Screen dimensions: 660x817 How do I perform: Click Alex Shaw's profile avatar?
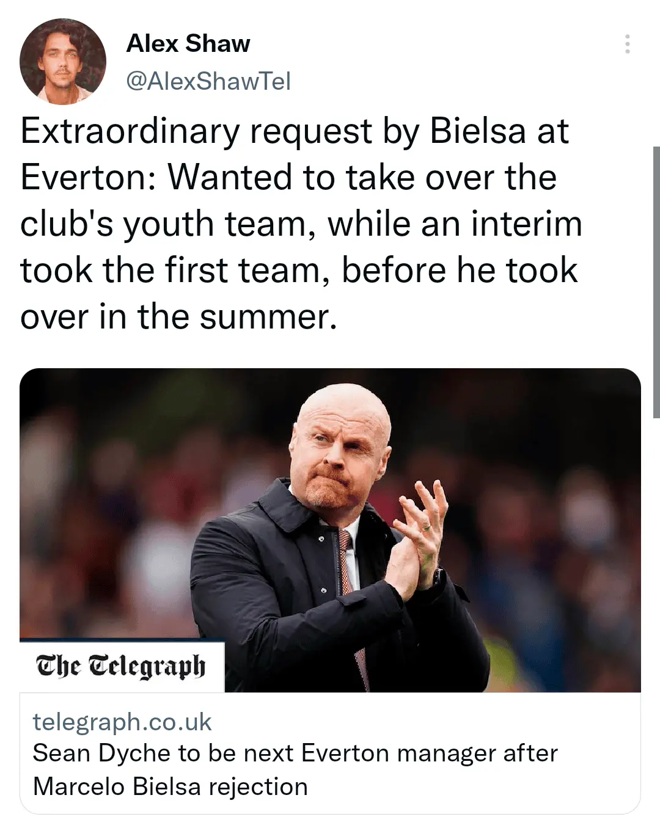click(63, 62)
